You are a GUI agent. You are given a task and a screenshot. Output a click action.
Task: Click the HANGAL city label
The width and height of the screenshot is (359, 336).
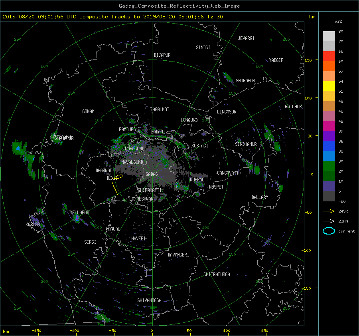pyautogui.click(x=112, y=229)
